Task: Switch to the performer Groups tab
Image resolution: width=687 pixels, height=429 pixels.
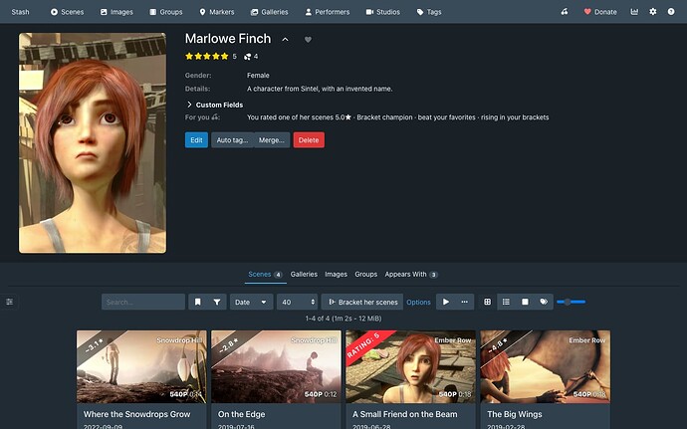Action: (x=365, y=275)
